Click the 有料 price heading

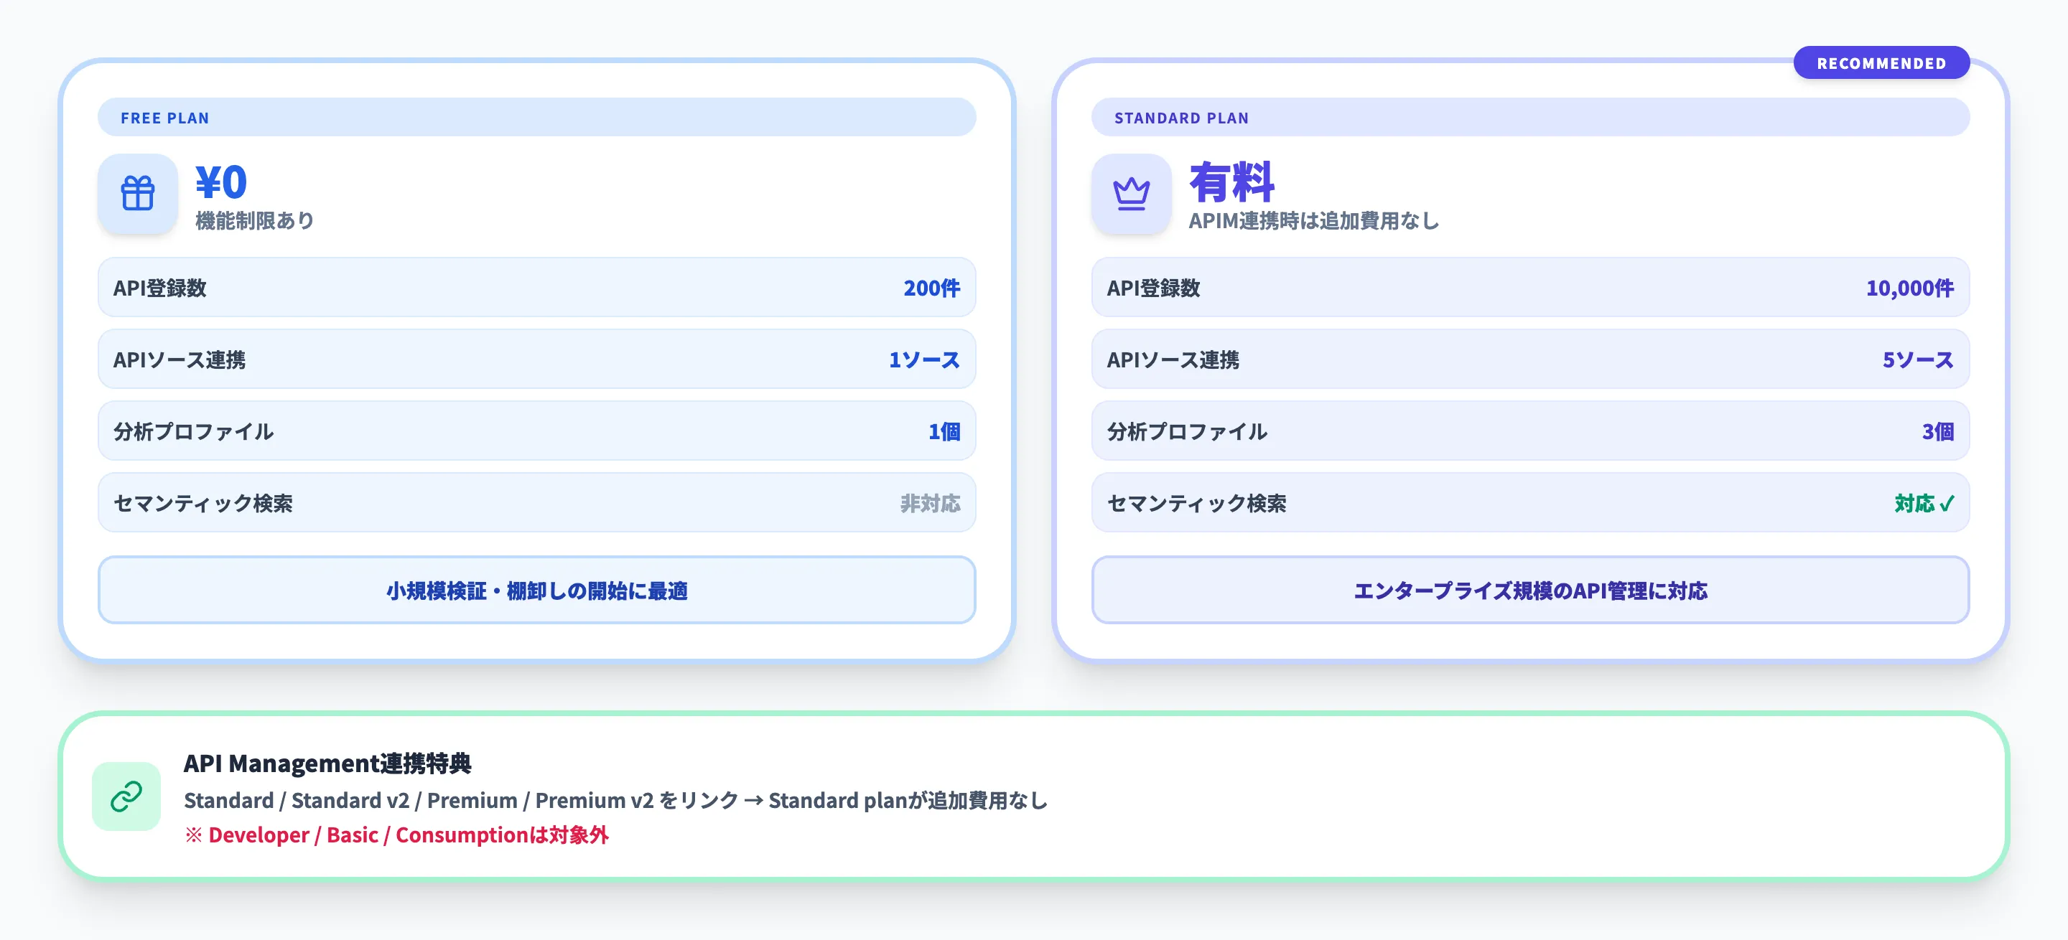(x=1231, y=182)
